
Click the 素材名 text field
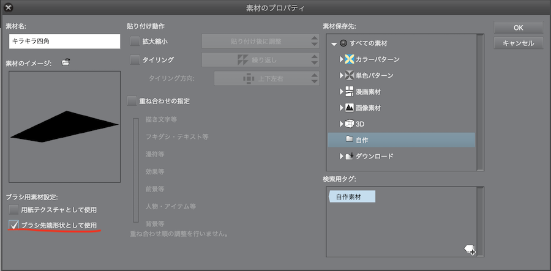pyautogui.click(x=65, y=41)
